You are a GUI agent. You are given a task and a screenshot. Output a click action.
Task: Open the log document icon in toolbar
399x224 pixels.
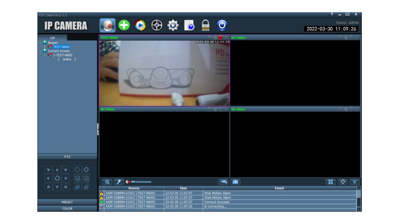189,25
